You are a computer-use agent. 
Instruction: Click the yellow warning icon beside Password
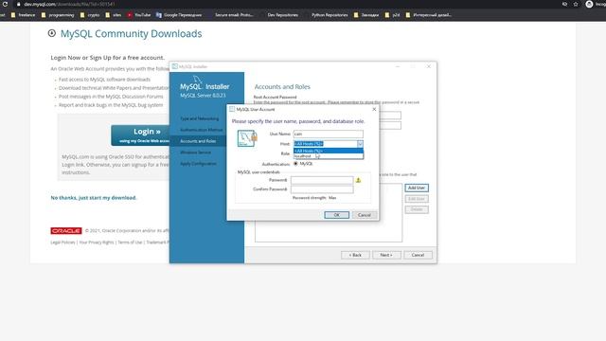point(358,180)
